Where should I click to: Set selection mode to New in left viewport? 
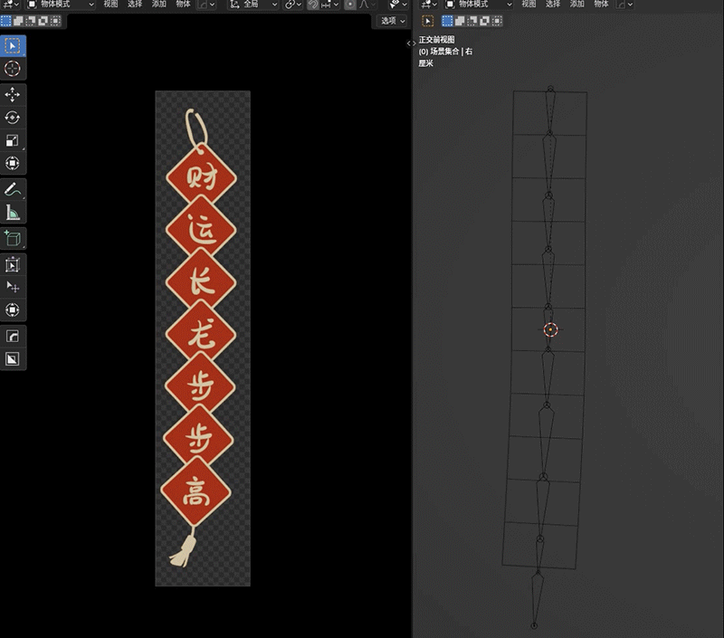[5, 21]
